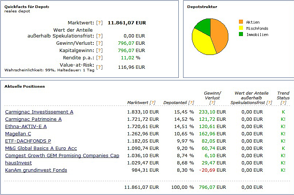
Task: Open the Magellan C fund details
Action: 18,134
